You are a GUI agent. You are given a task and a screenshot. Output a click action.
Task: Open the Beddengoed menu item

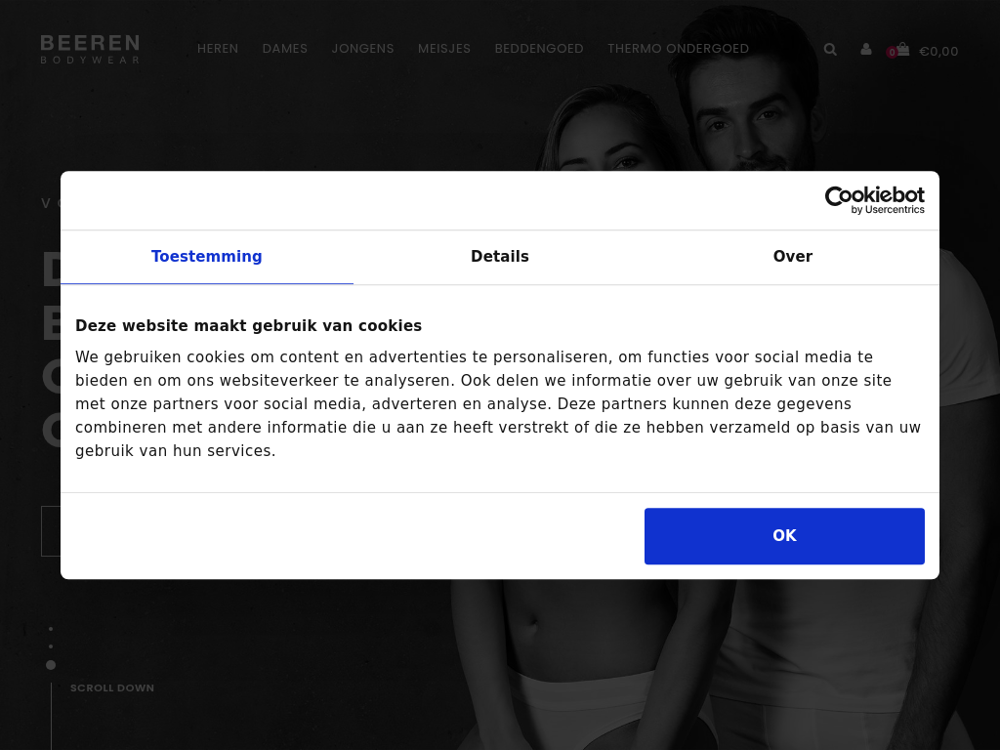pyautogui.click(x=539, y=49)
